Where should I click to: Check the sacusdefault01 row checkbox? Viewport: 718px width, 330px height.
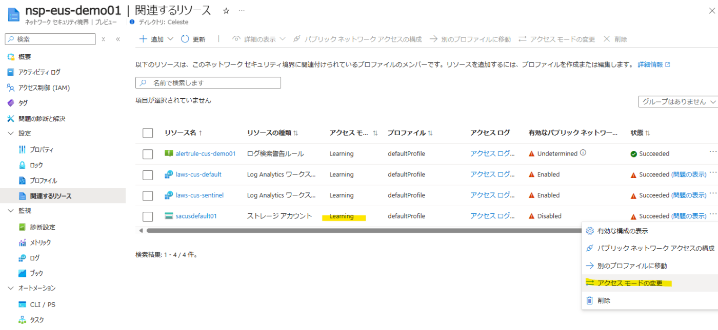click(x=148, y=216)
